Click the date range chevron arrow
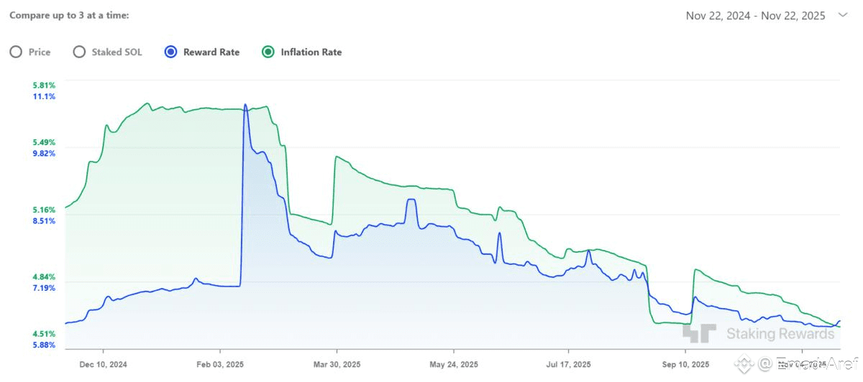 (843, 16)
